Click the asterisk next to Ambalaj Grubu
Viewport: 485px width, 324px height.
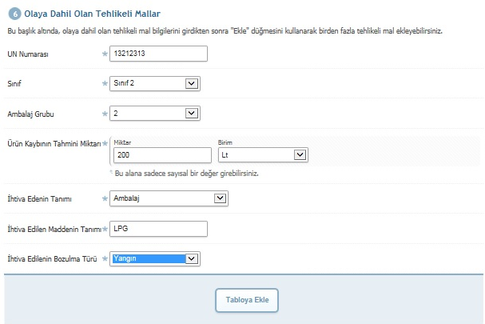pos(105,114)
